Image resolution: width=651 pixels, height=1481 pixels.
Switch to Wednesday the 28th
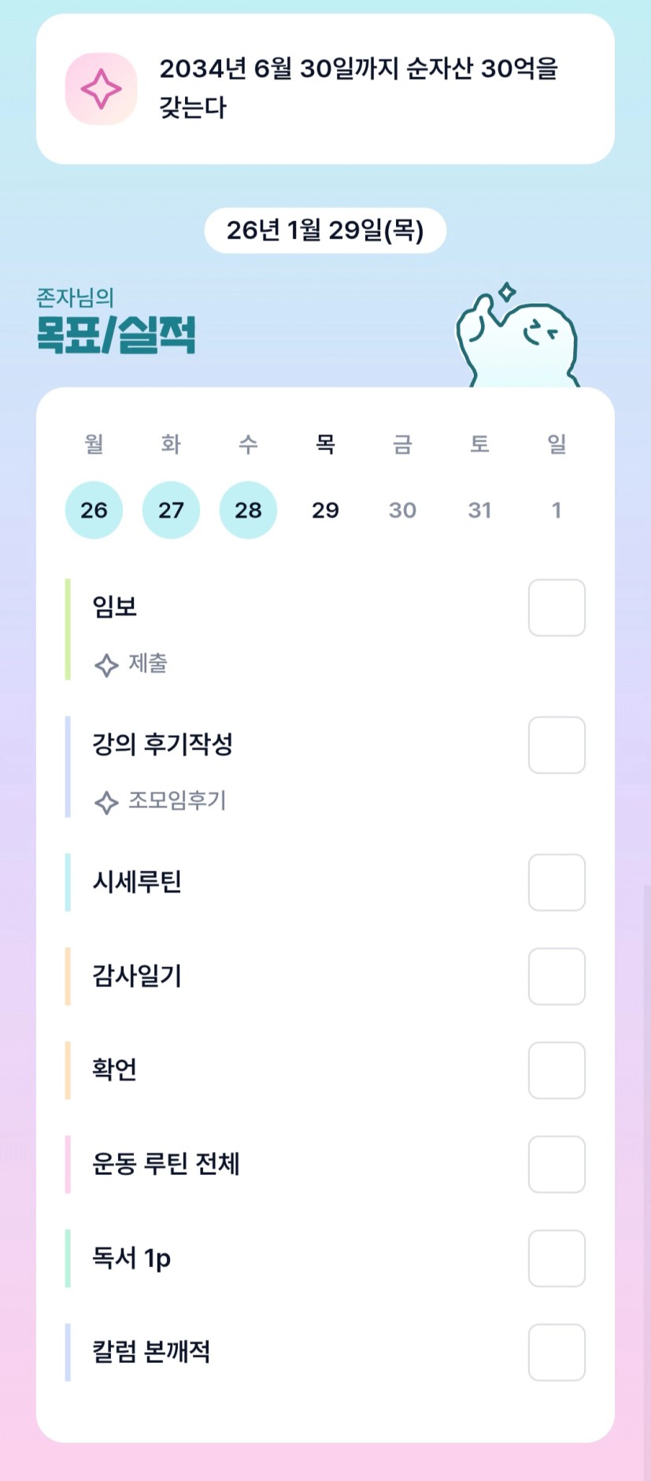pos(248,510)
